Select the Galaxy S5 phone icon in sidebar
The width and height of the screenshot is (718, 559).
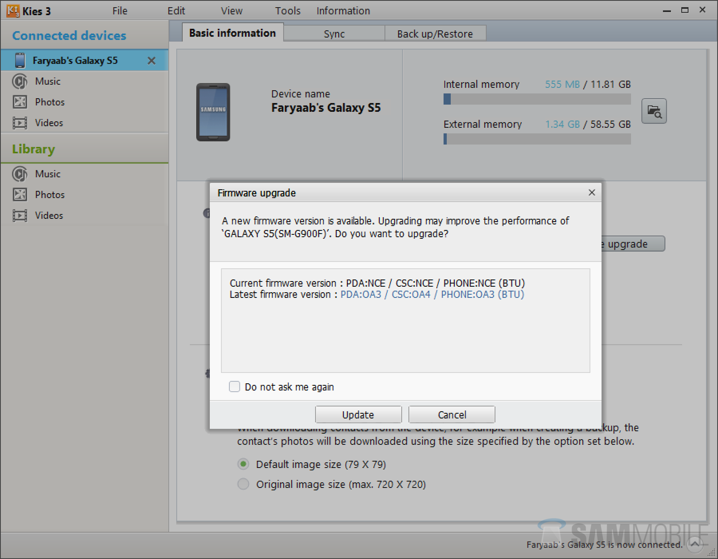pos(20,60)
